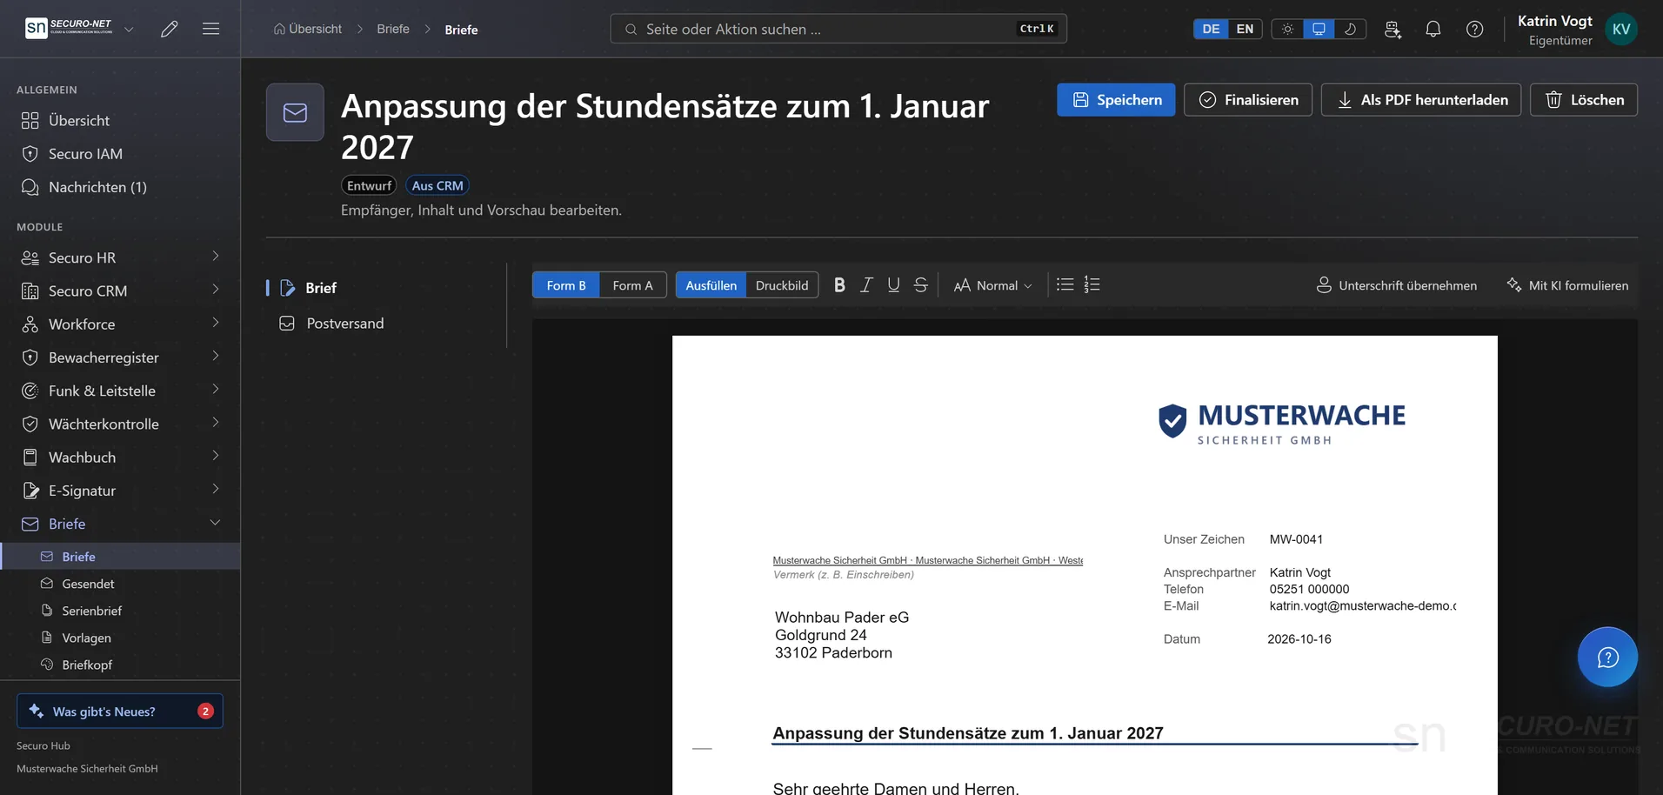The width and height of the screenshot is (1663, 795).
Task: Click Unterschrift übernehmen
Action: pyautogui.click(x=1396, y=285)
